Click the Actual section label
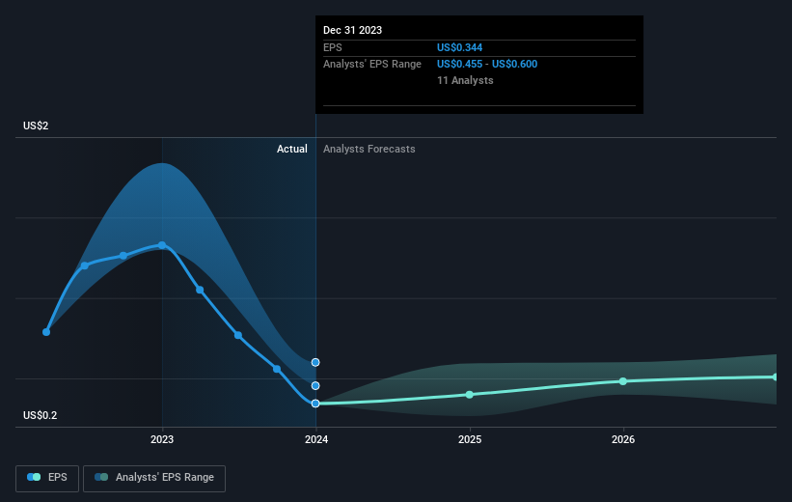This screenshot has height=502, width=792. [x=292, y=149]
